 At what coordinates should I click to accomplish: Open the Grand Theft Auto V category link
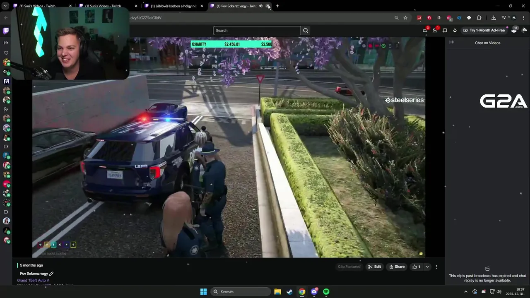[x=33, y=280]
